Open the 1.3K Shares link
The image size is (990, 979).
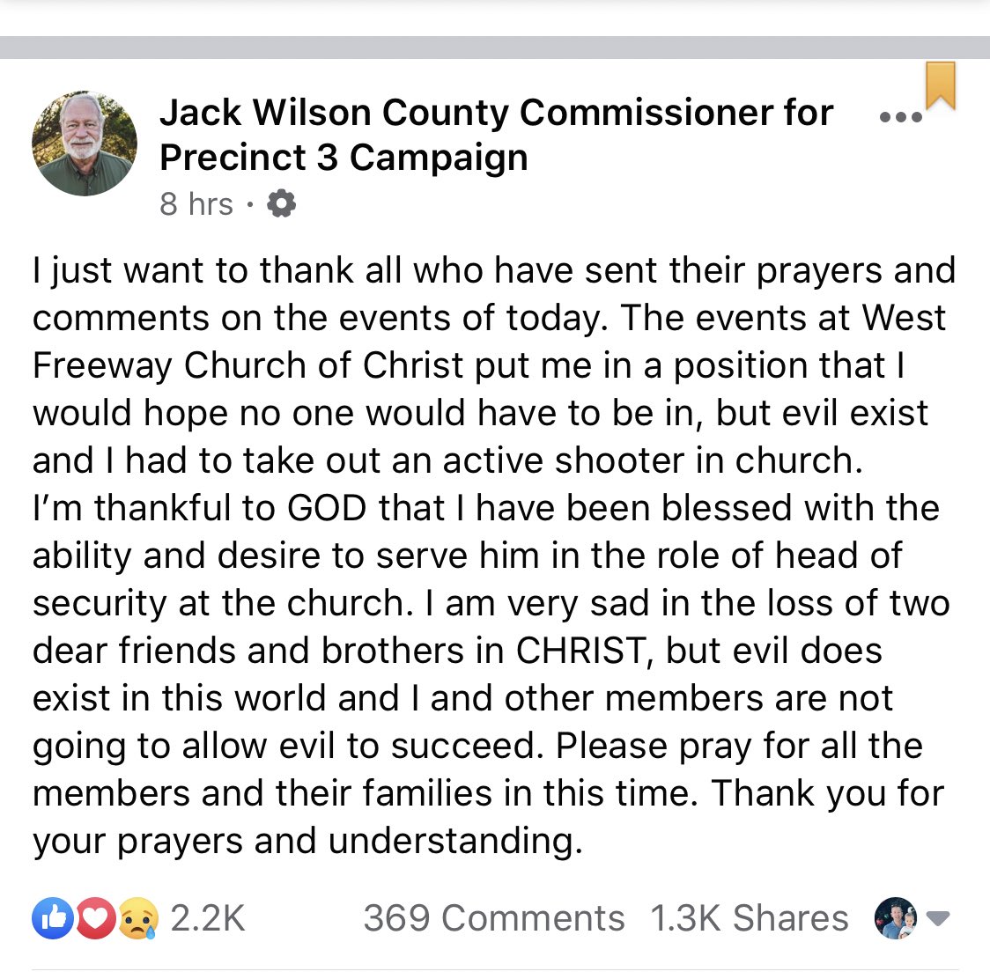(x=750, y=917)
